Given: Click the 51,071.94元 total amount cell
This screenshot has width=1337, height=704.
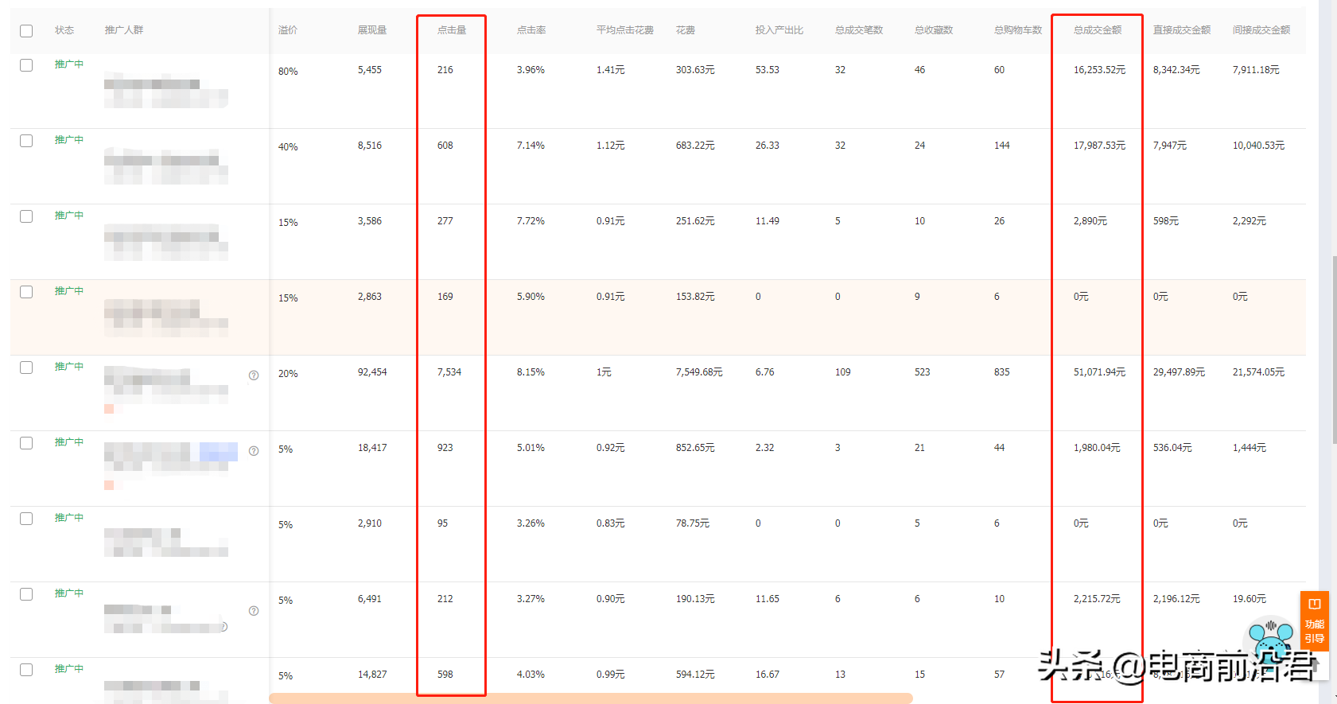Looking at the screenshot, I should pos(1100,372).
